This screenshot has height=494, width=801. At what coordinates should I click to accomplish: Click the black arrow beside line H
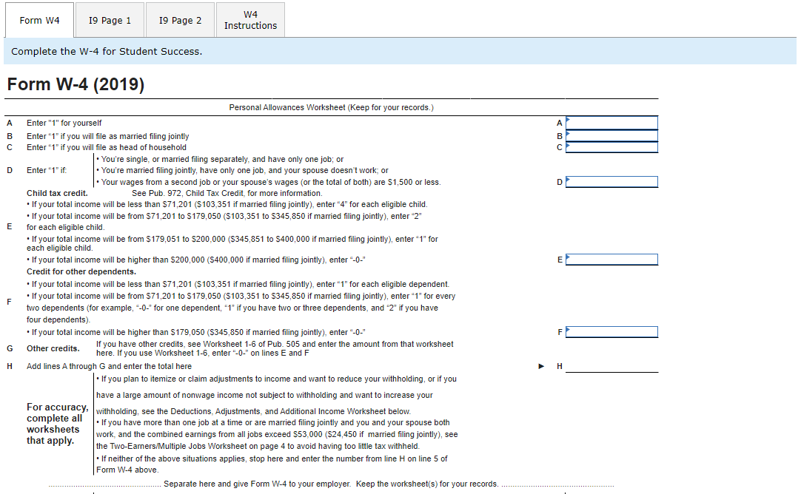(x=541, y=365)
